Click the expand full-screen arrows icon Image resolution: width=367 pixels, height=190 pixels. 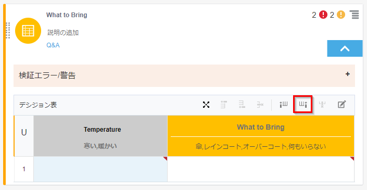coord(206,105)
